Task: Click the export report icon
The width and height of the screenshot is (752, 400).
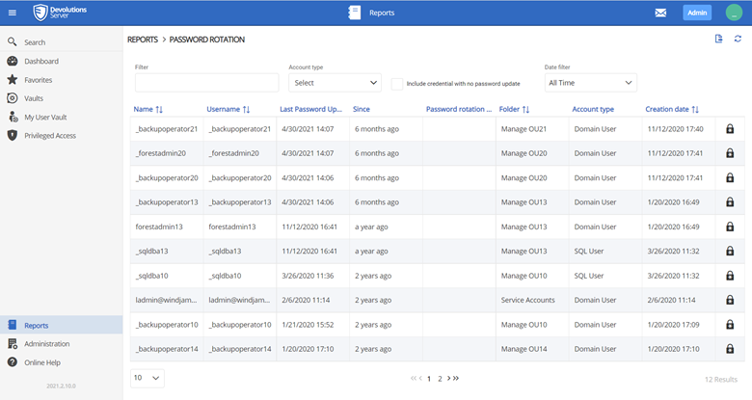Action: coord(718,39)
